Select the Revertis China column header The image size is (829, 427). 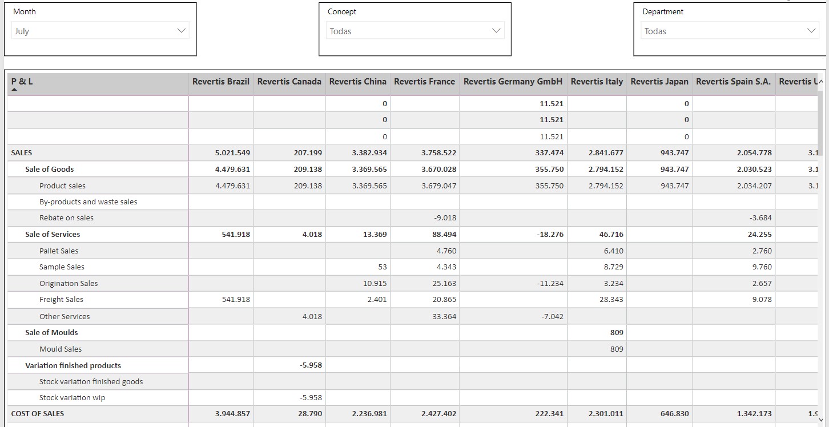click(357, 82)
